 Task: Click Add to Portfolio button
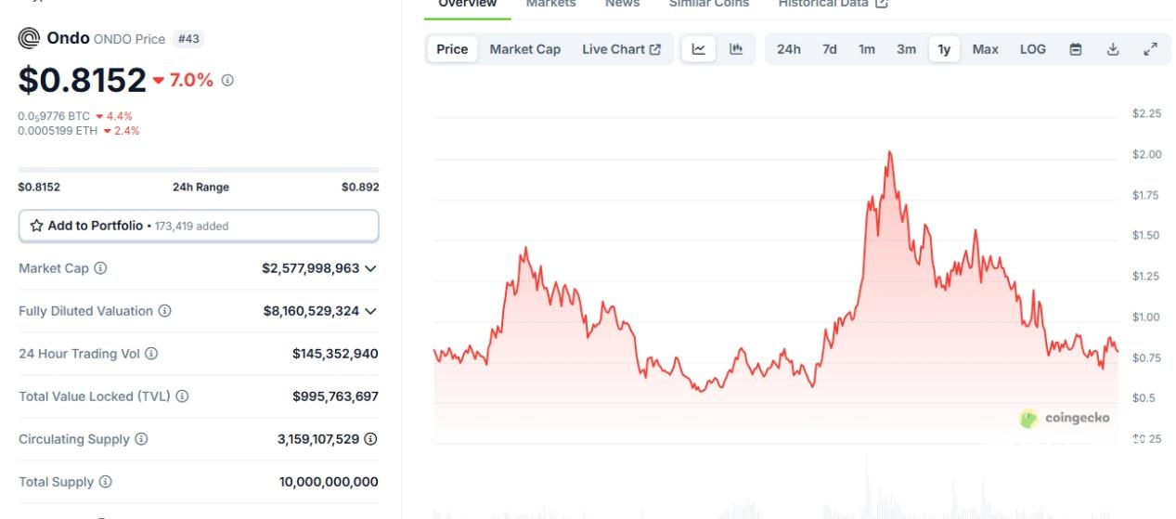(199, 226)
